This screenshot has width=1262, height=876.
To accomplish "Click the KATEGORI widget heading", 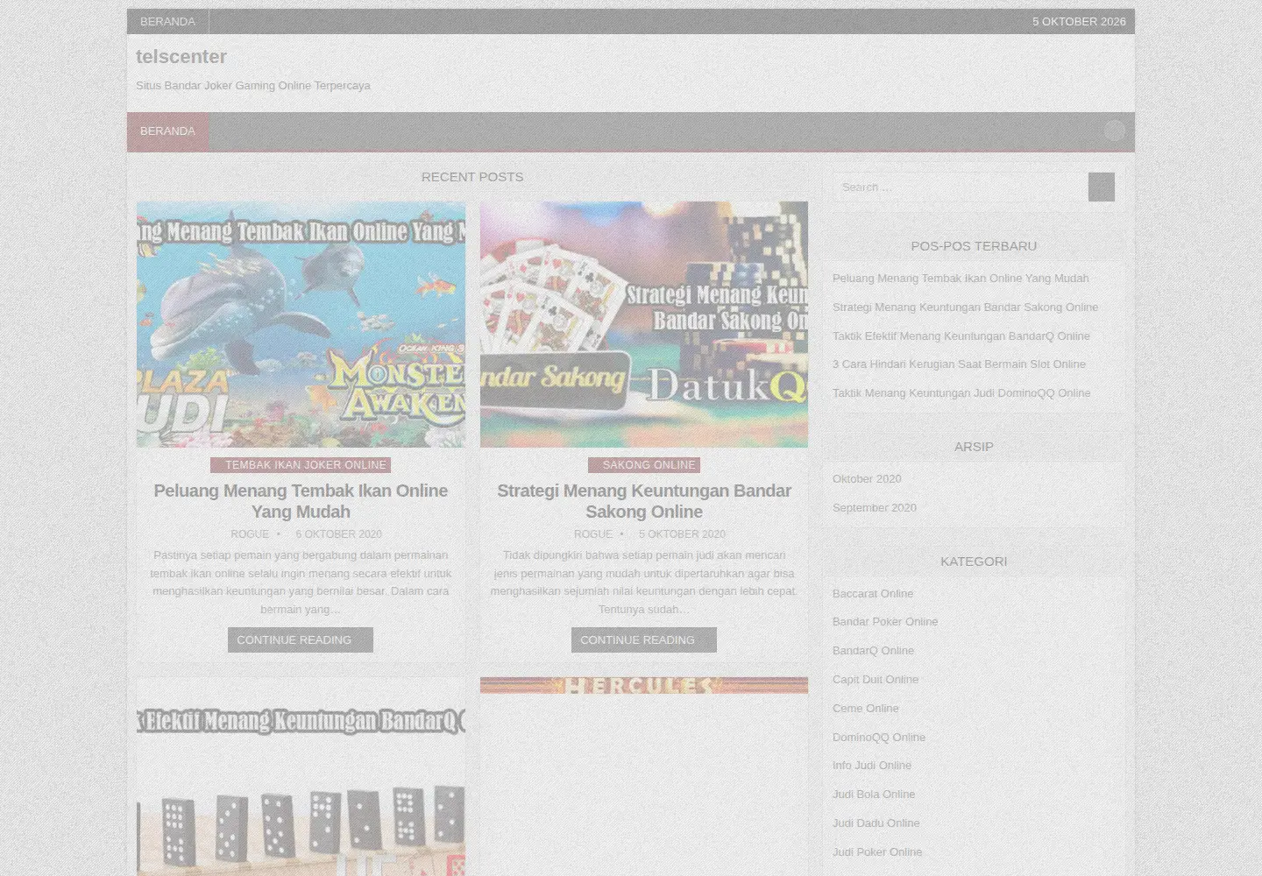I will coord(974,562).
